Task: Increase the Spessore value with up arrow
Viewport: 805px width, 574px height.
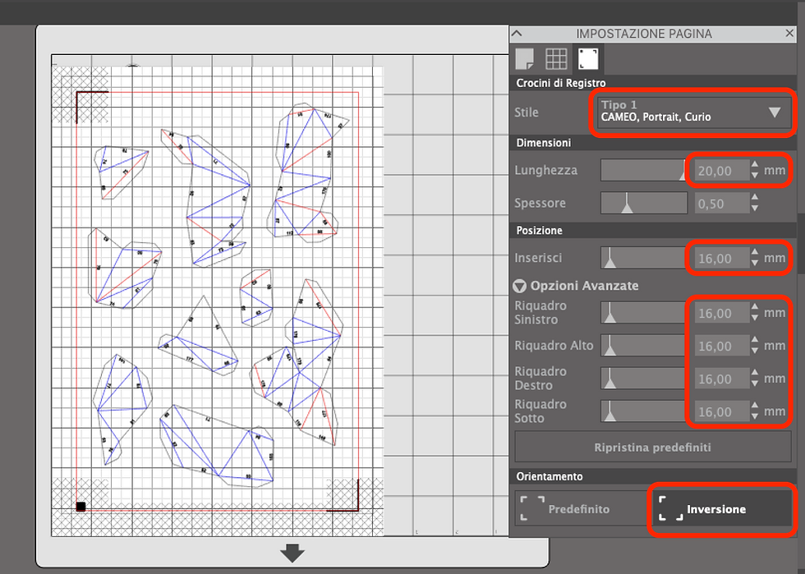Action: click(755, 198)
